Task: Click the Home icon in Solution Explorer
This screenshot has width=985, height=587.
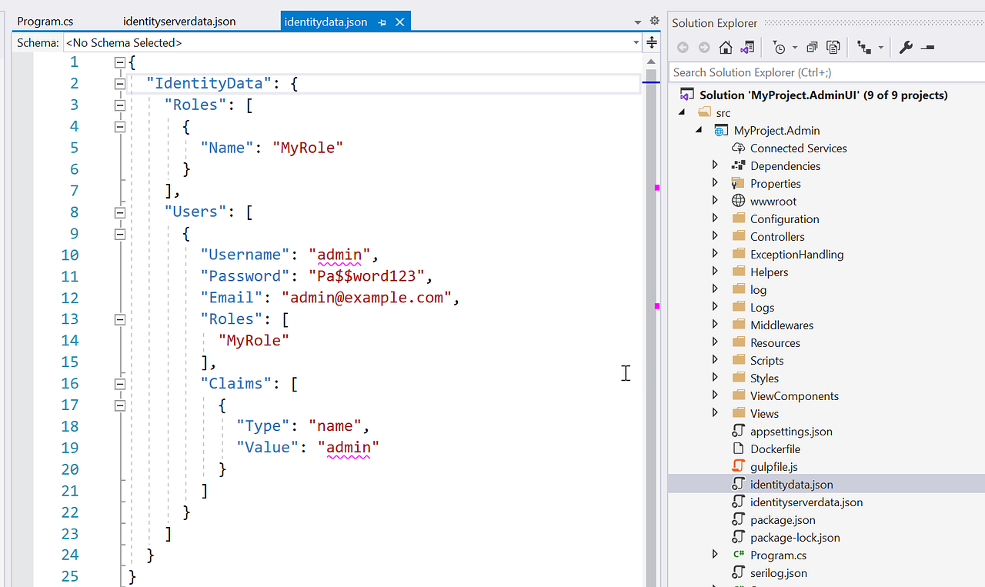Action: click(725, 47)
